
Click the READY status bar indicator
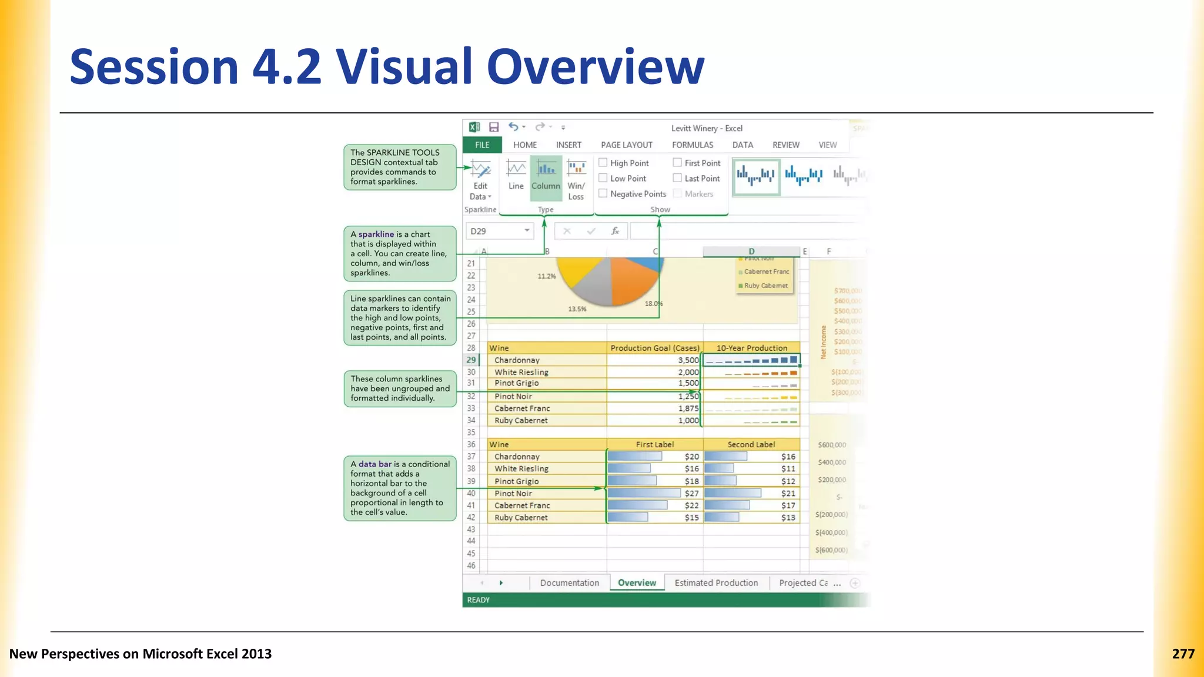478,600
